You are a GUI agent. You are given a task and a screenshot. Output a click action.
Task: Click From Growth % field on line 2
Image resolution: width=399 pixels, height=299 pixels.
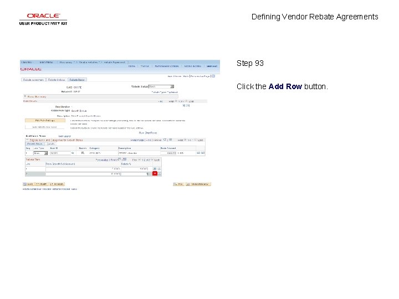[x=83, y=174]
